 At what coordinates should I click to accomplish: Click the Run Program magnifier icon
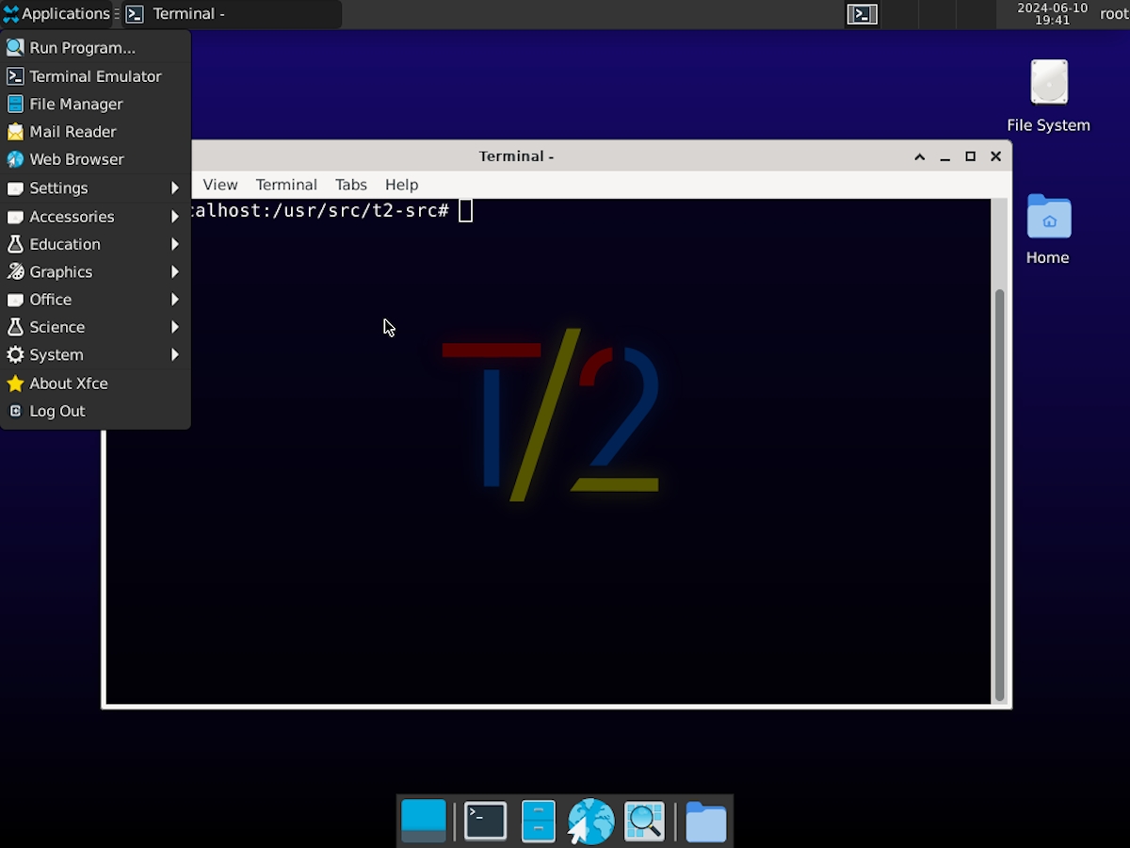point(15,48)
